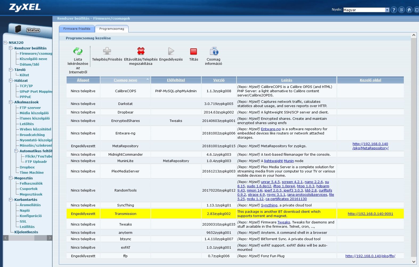
Task: Click the Telepítés/Frissítés plus icon
Action: 107,51
